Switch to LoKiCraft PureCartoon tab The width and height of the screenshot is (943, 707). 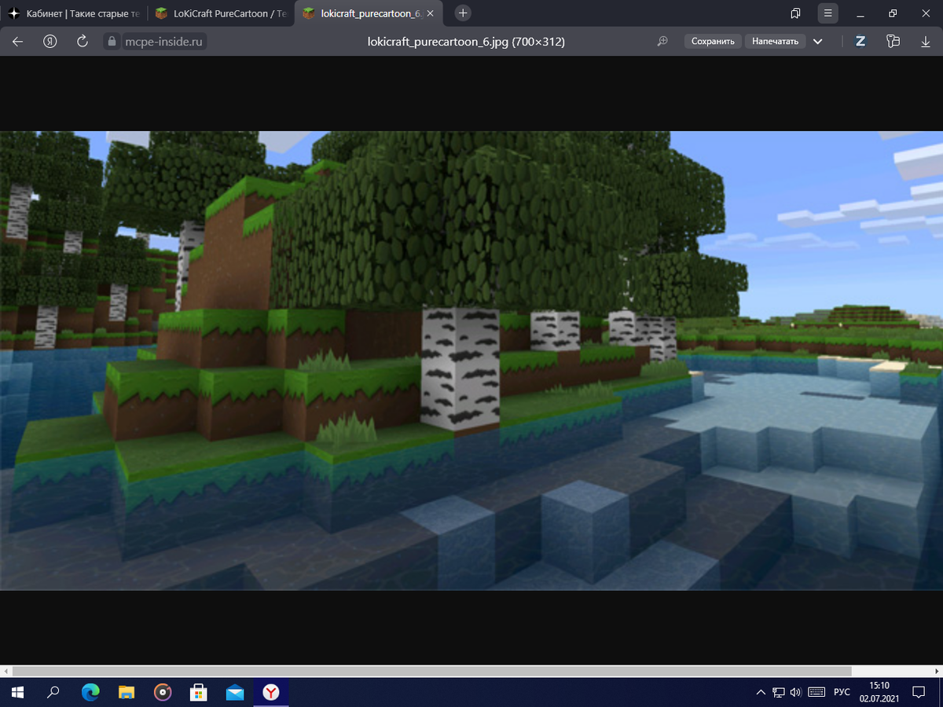tap(221, 13)
